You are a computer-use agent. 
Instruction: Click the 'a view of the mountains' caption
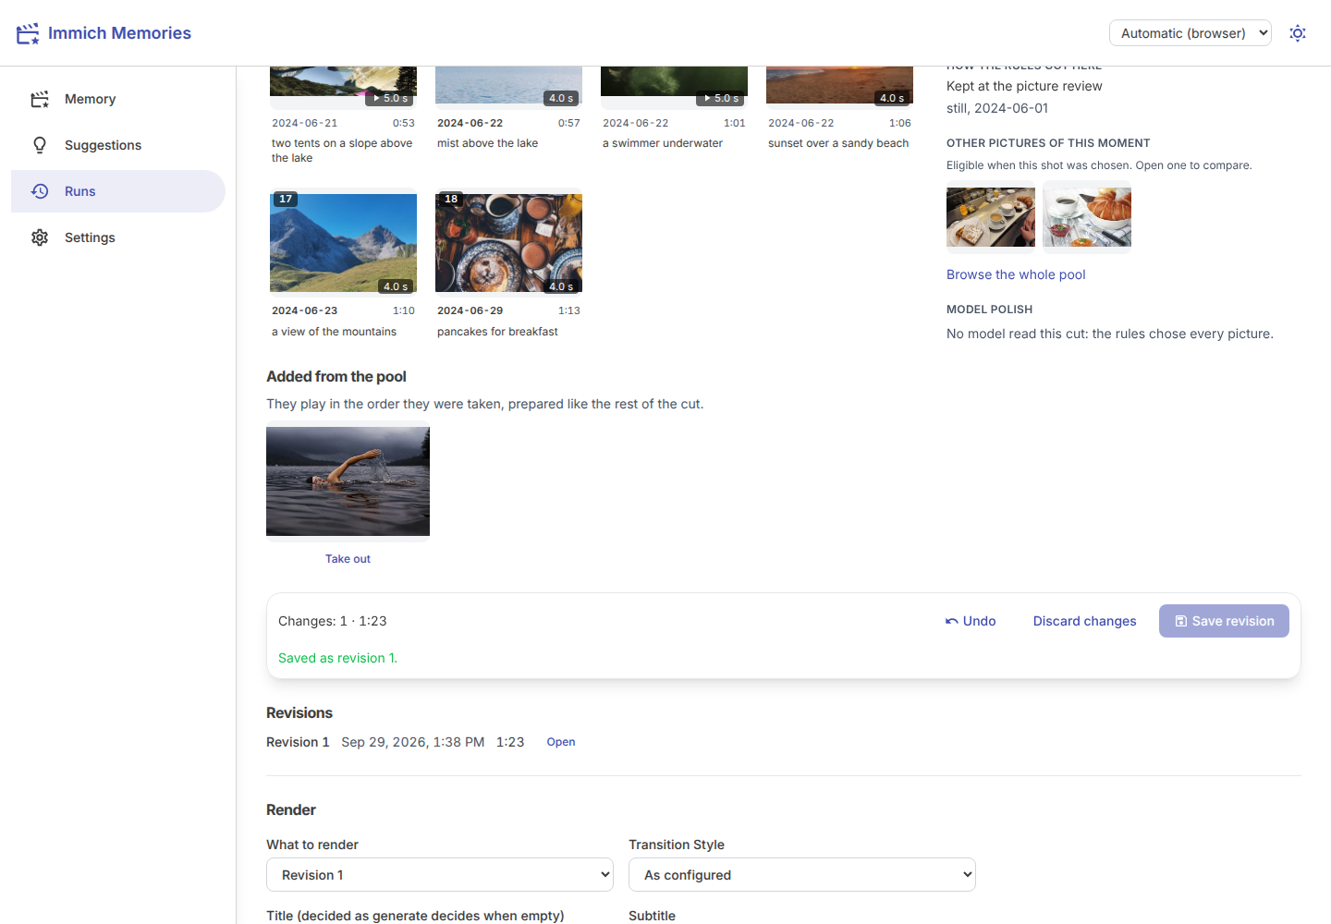[334, 332]
